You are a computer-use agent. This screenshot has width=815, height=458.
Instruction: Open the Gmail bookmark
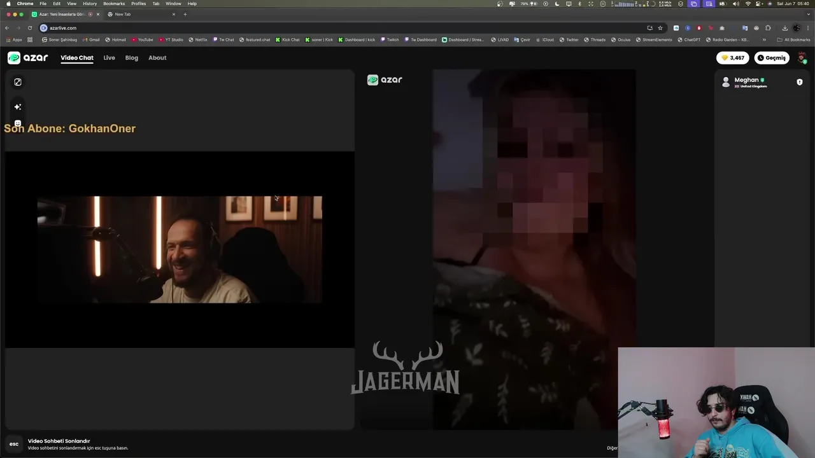tap(91, 39)
